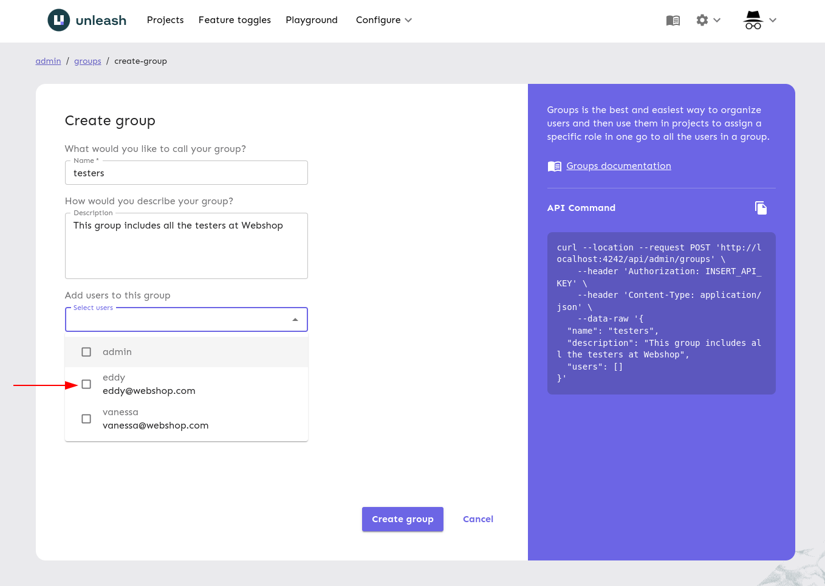
Task: Expand the chevron next to the profile avatar
Action: pyautogui.click(x=773, y=20)
